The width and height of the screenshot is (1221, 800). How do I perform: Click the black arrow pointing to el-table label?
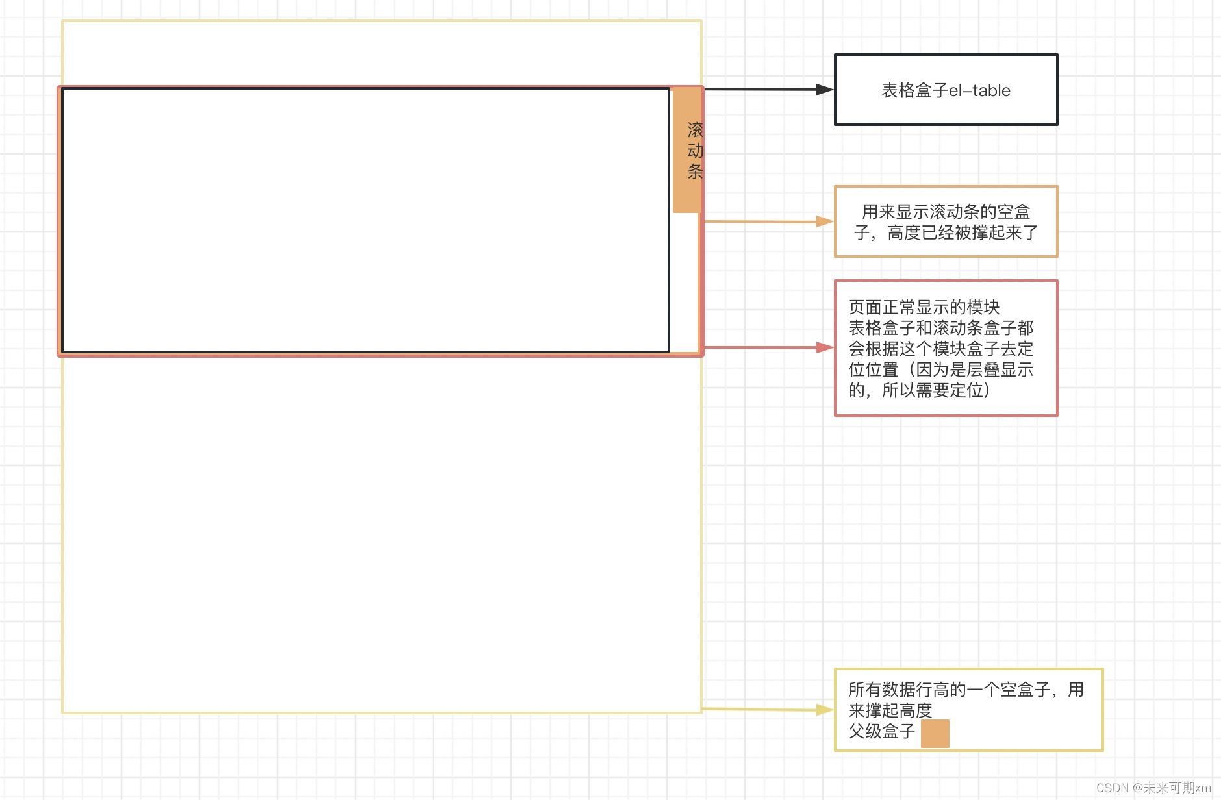766,90
